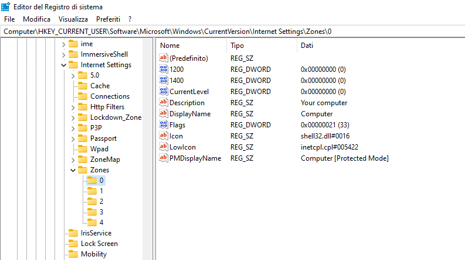465x260 pixels.
Task: Select the Mobility folder icon
Action: point(73,254)
